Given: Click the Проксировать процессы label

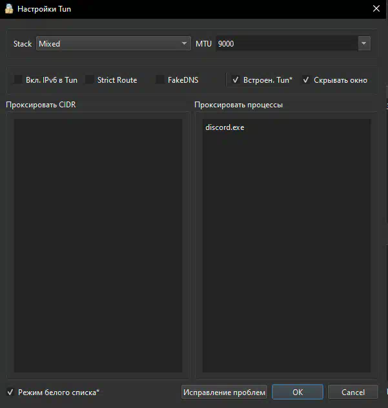Looking at the screenshot, I should coord(238,105).
